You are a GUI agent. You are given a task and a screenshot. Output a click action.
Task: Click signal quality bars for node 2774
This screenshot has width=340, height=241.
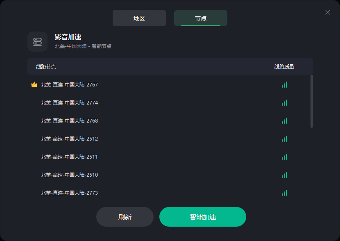(x=284, y=103)
